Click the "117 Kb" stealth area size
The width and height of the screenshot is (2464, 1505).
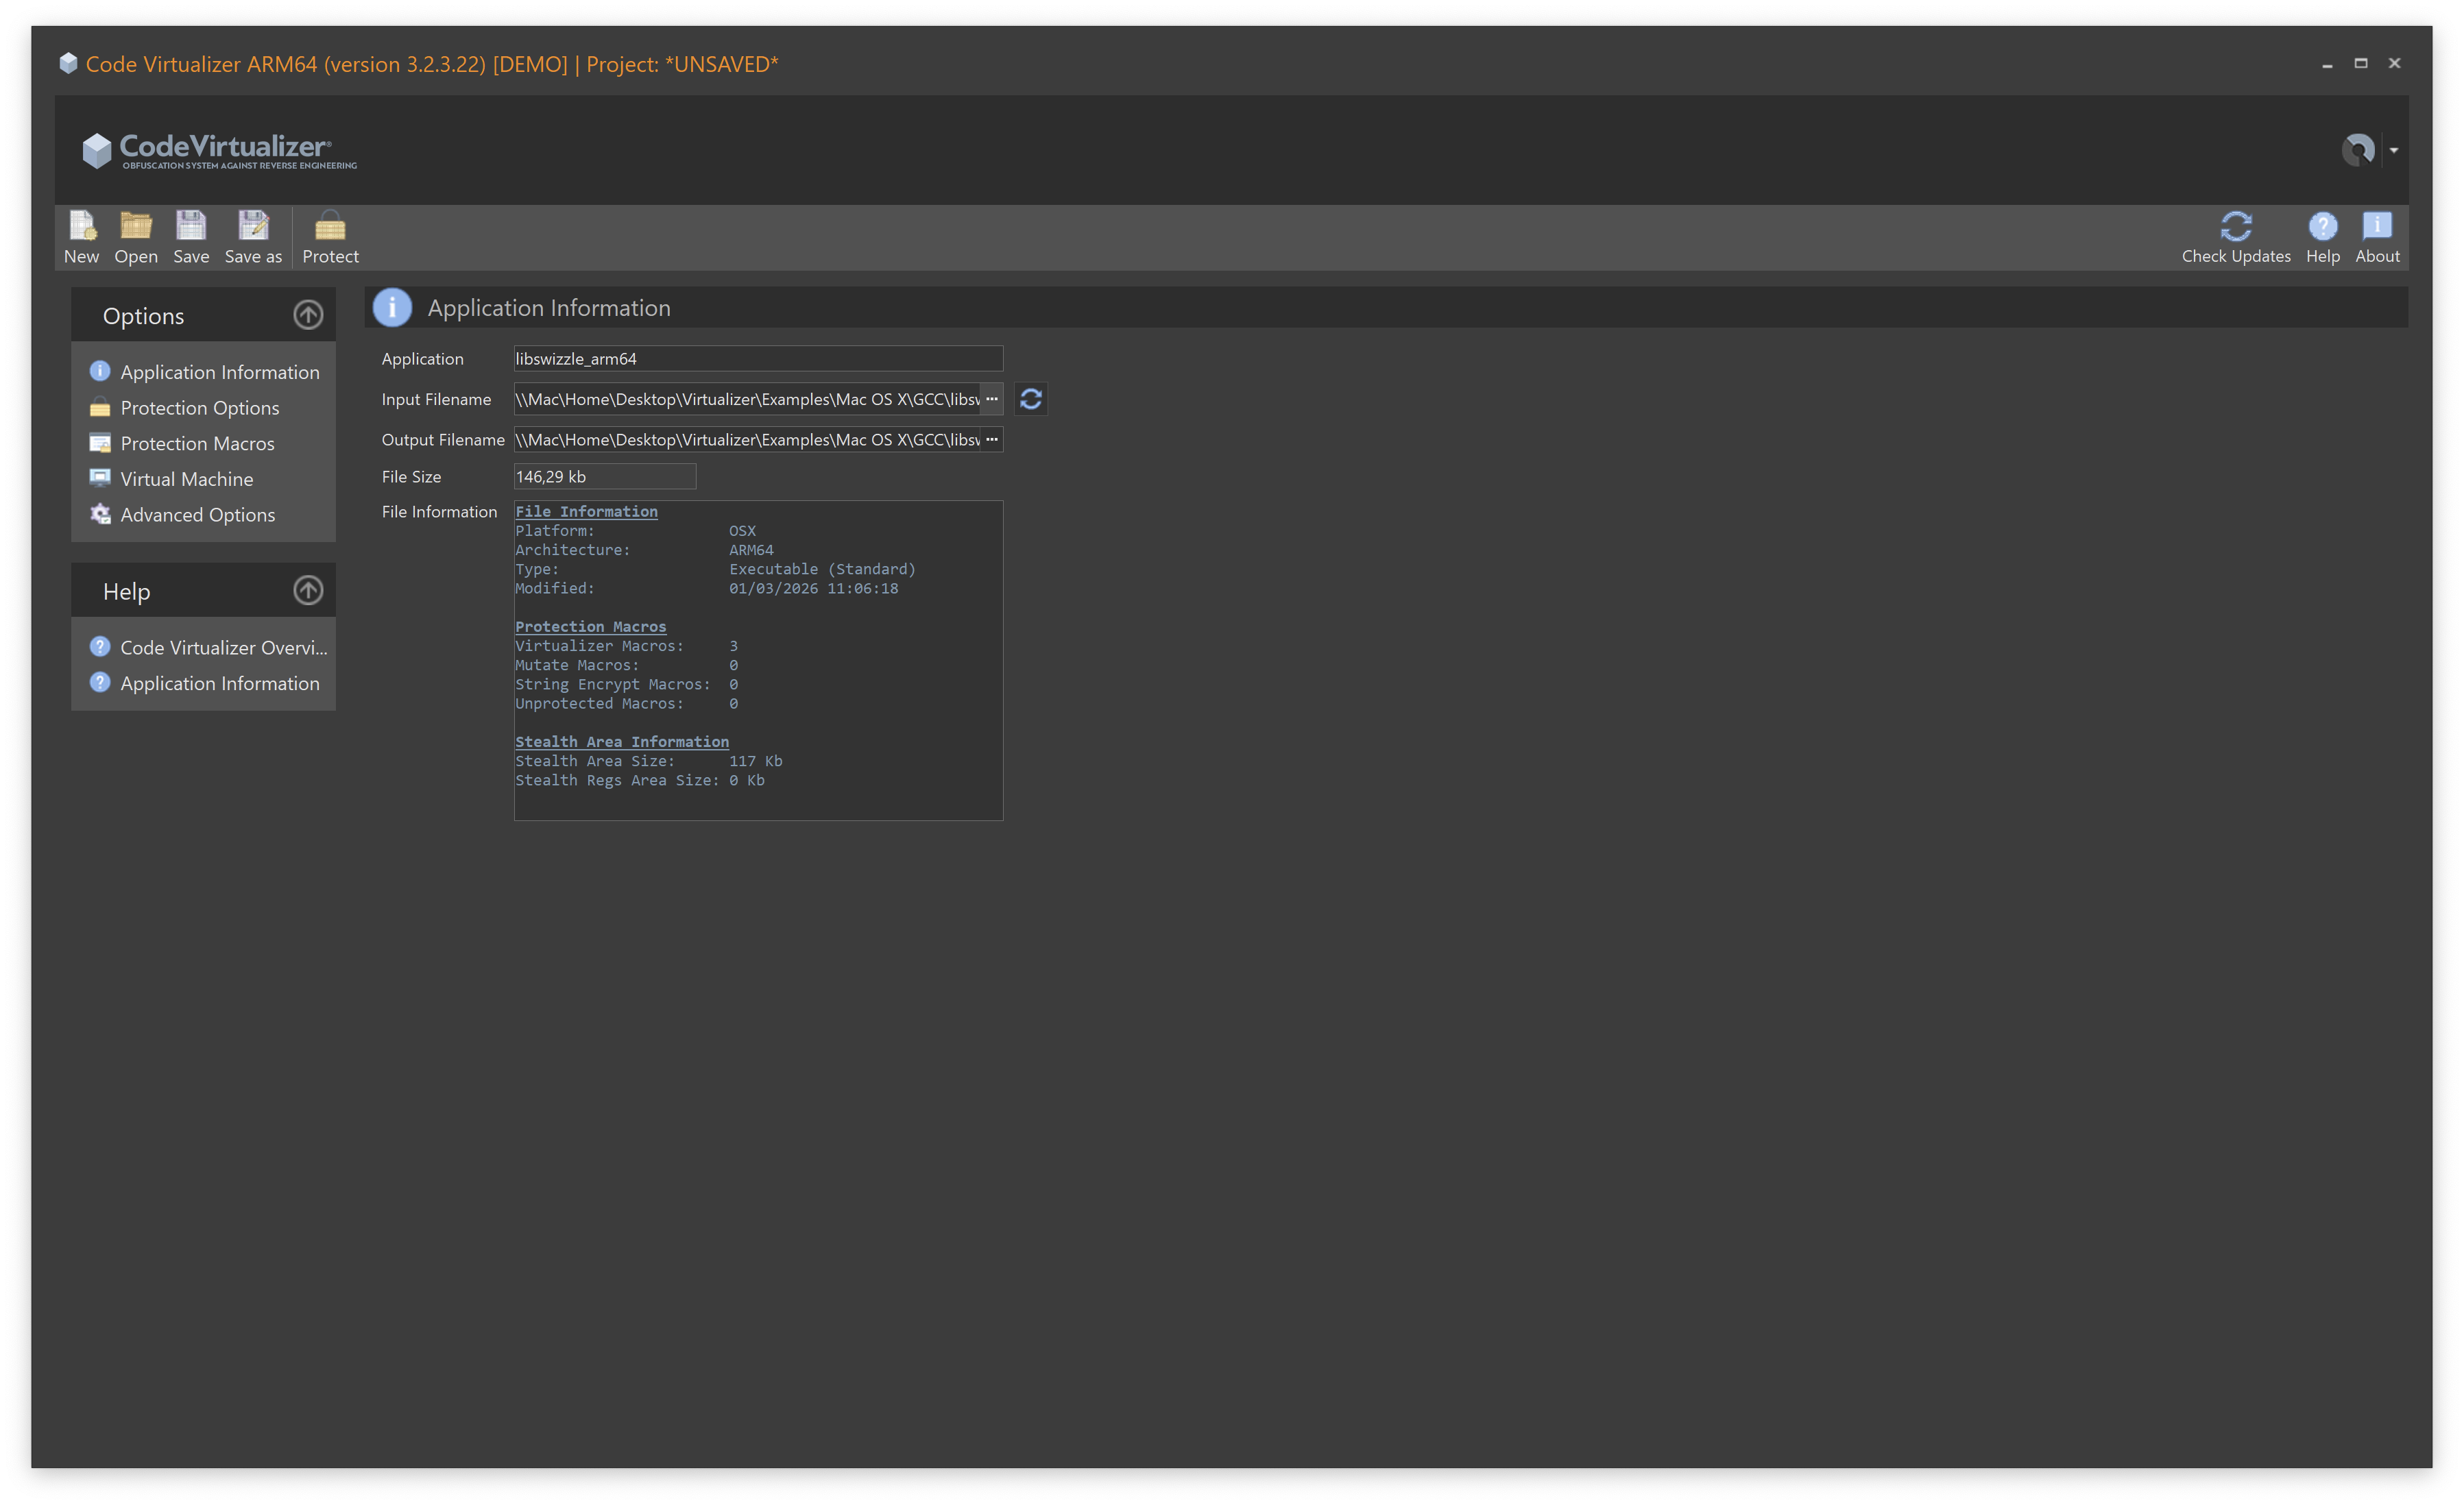point(755,761)
